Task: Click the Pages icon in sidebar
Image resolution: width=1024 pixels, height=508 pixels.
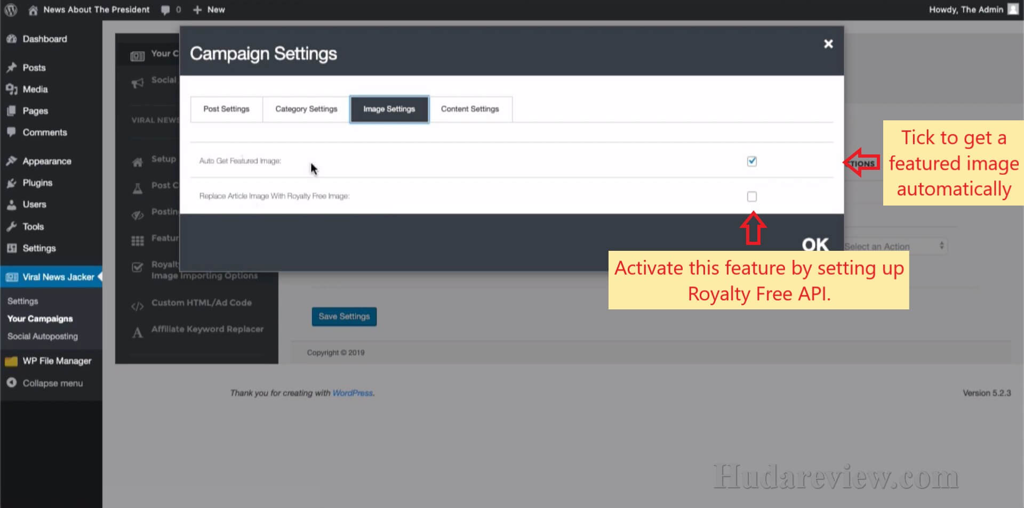Action: pyautogui.click(x=11, y=111)
